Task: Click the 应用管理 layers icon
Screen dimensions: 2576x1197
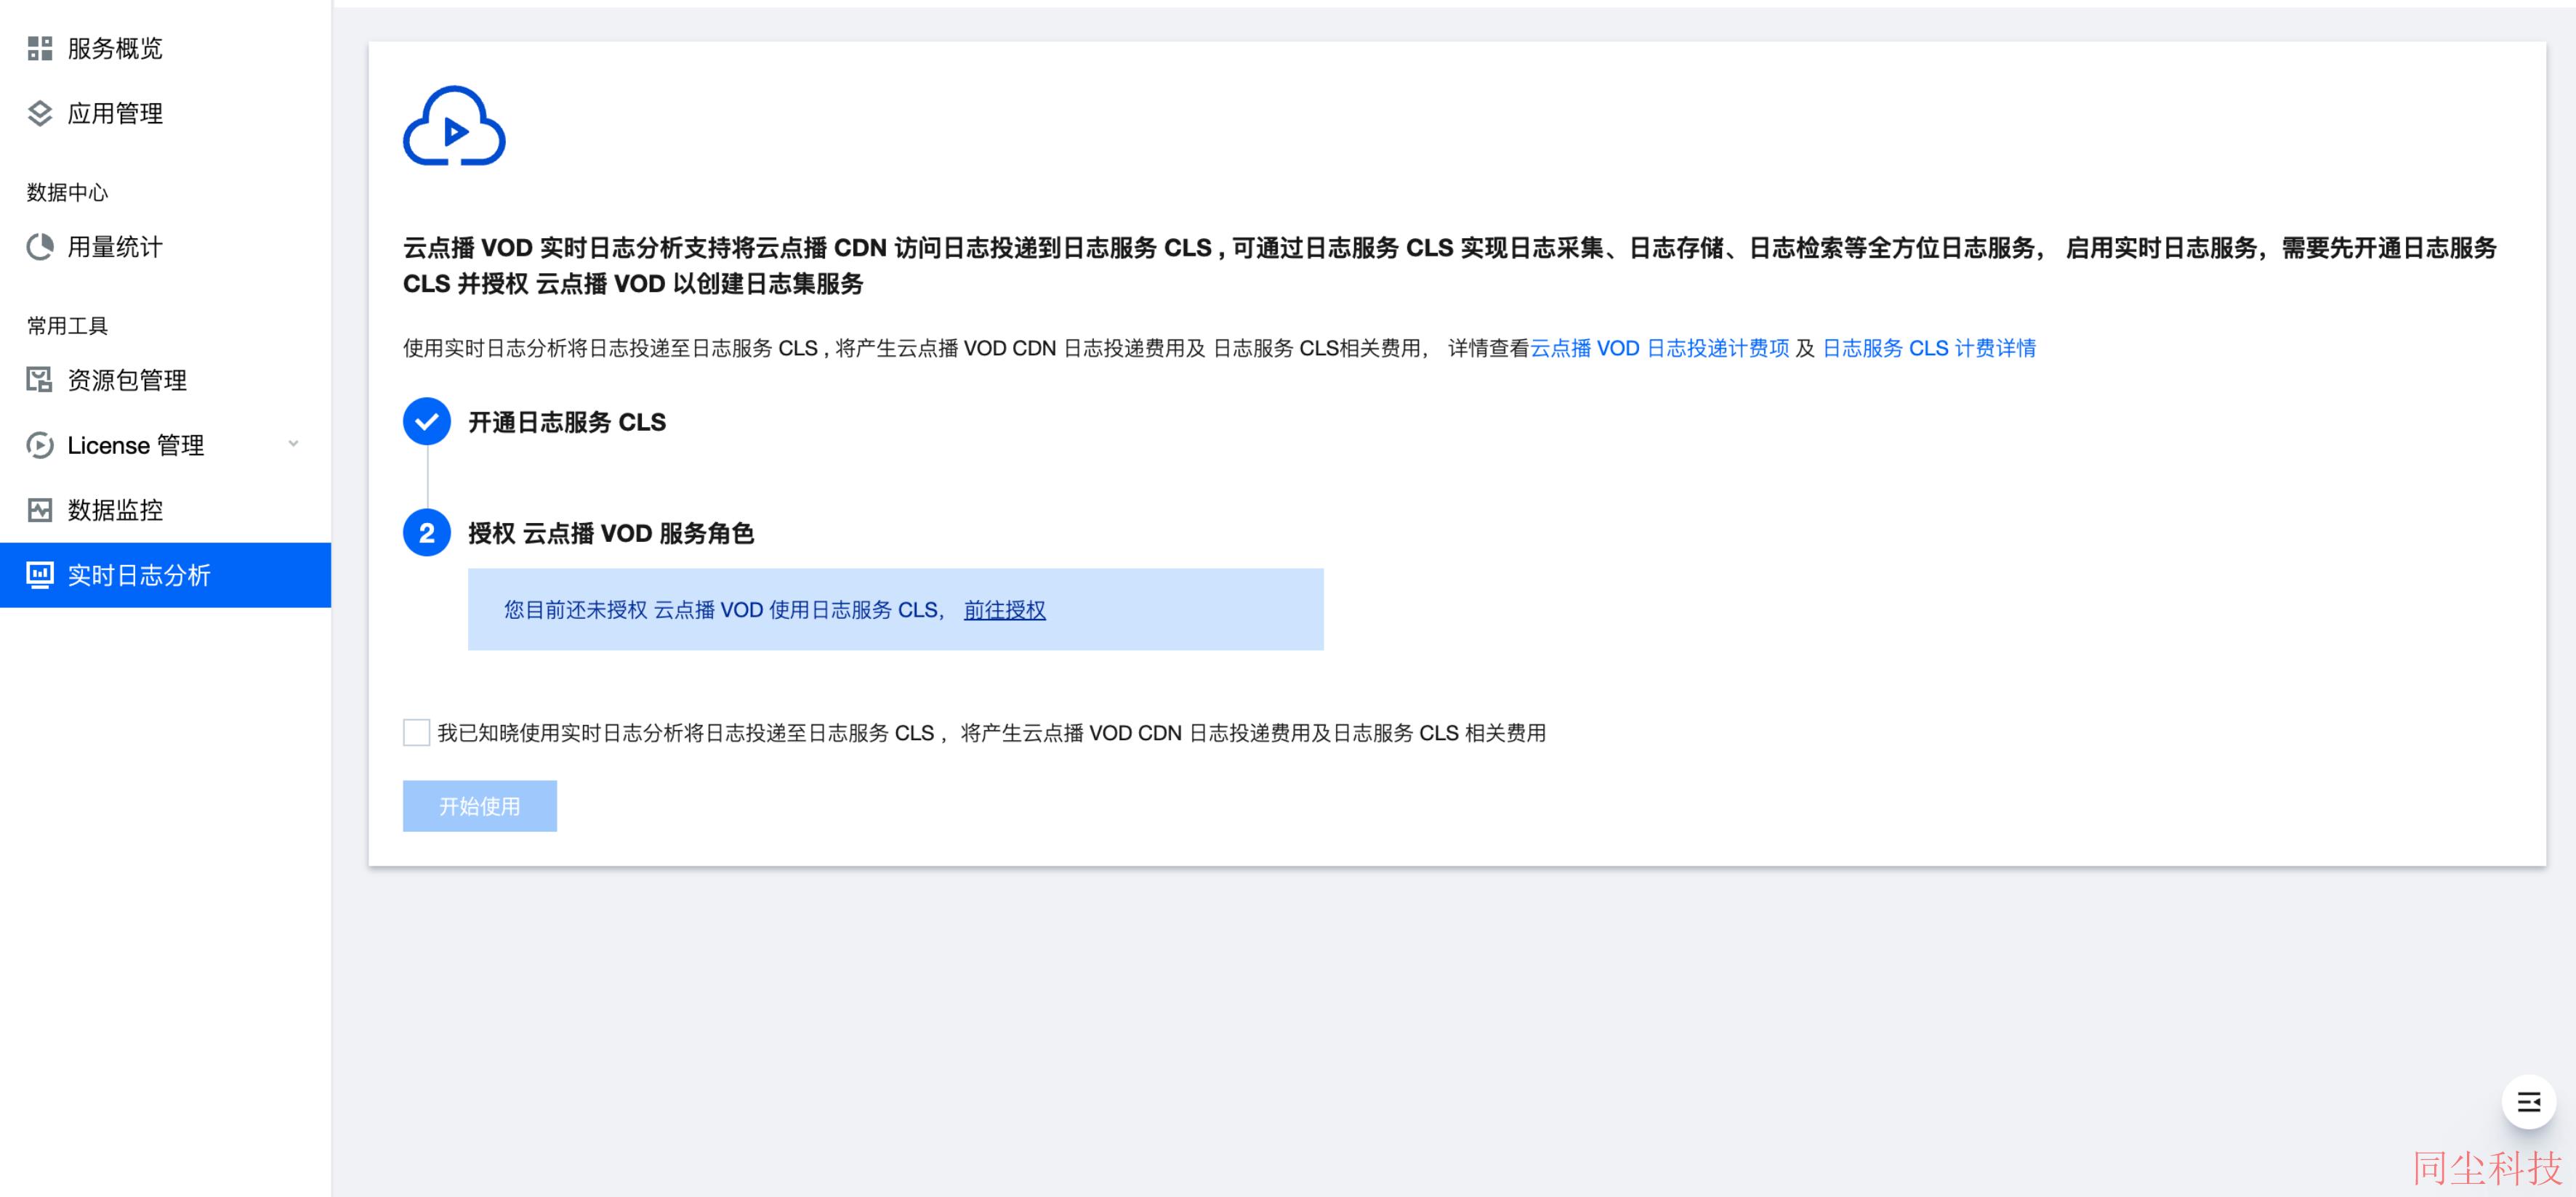Action: [40, 113]
